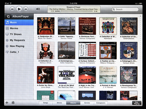Image resolution: width=146 pixels, height=109 pixels.
Task: Tap the music note icon beside Music
Action: coord(7,23)
